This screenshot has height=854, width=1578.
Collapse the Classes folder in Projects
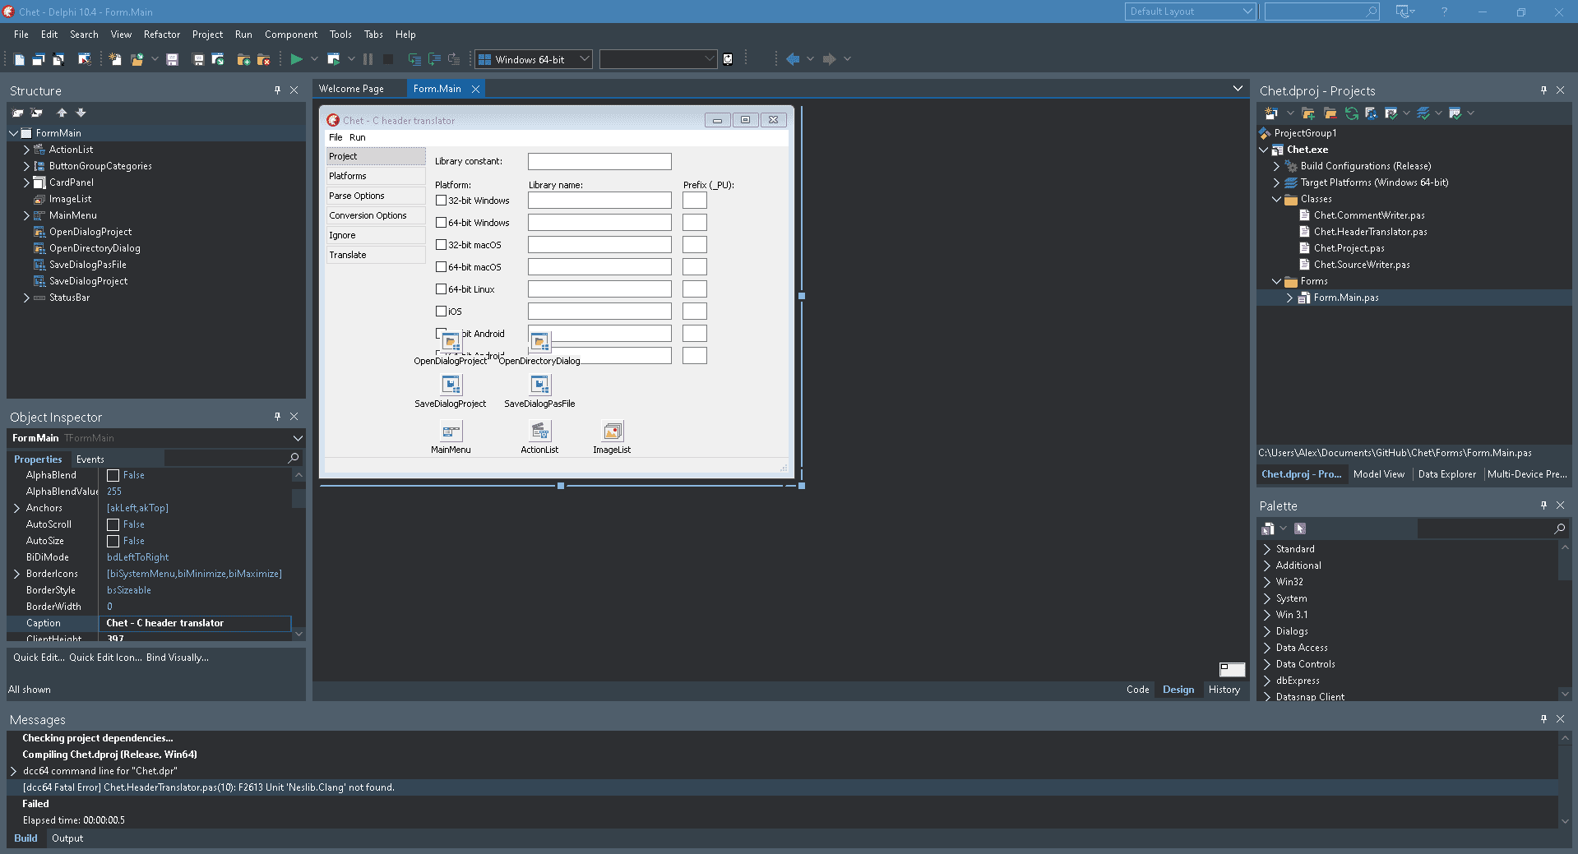point(1277,199)
